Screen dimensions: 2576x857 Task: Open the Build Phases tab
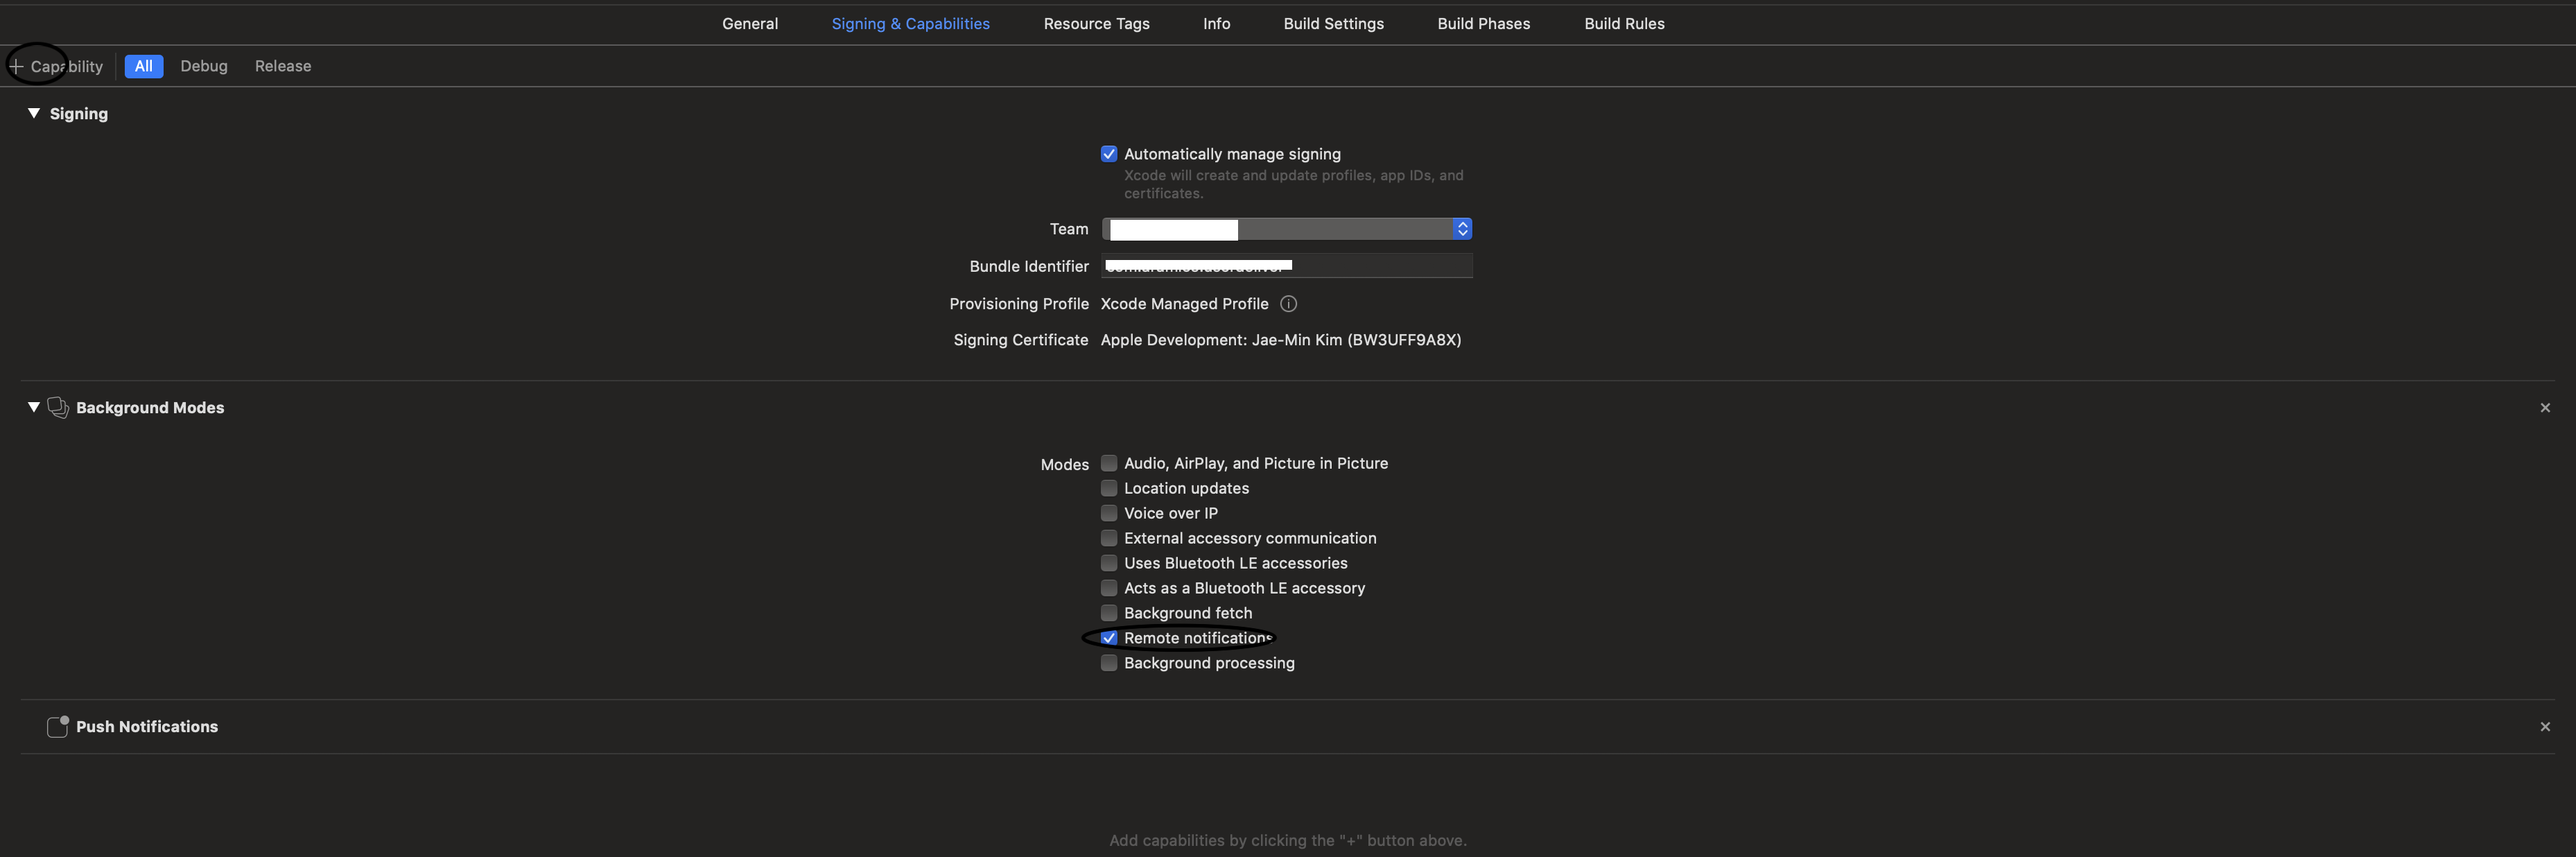[1483, 24]
